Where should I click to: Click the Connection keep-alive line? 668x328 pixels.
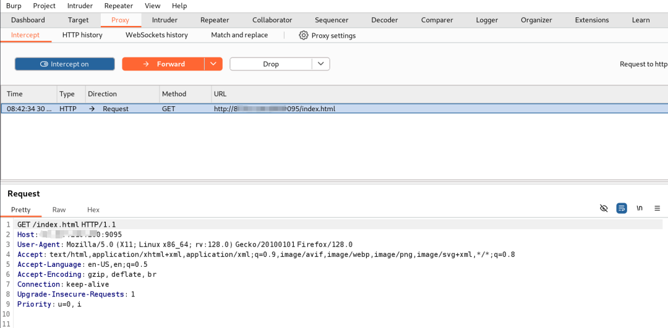63,284
